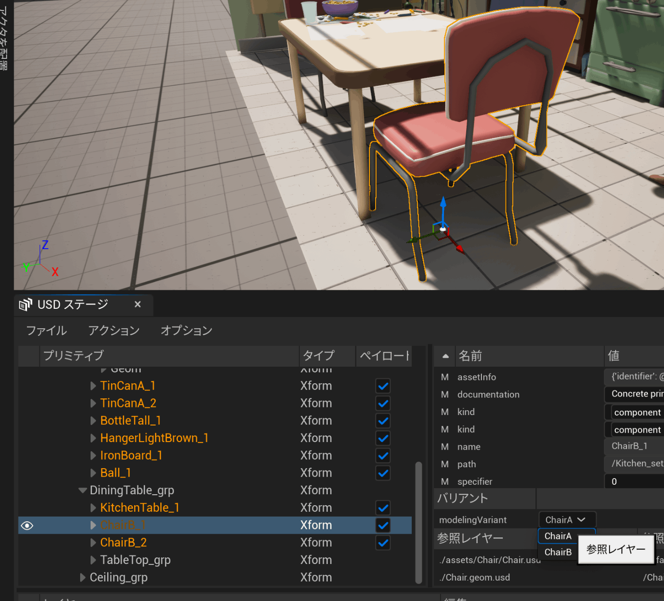This screenshot has width=664, height=601.
Task: Toggle the payload checkbox for Ball_1
Action: click(383, 473)
